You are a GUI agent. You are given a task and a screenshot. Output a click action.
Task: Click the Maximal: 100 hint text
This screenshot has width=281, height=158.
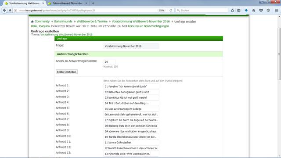tap(111, 66)
